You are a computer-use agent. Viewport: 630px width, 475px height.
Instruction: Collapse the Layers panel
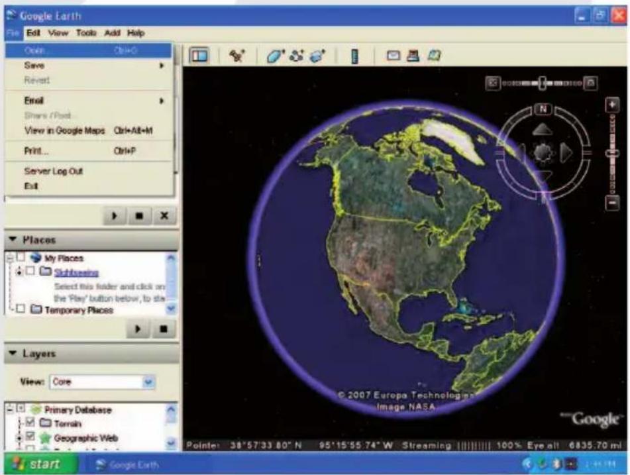click(x=13, y=353)
